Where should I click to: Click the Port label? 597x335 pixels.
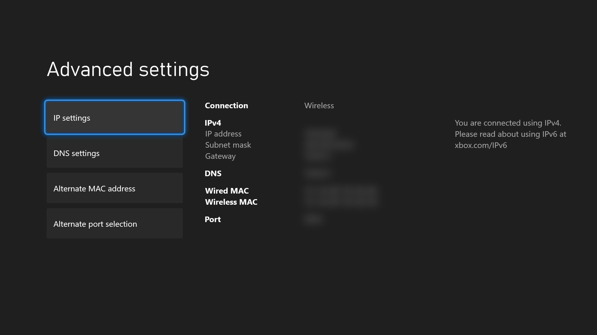click(212, 219)
